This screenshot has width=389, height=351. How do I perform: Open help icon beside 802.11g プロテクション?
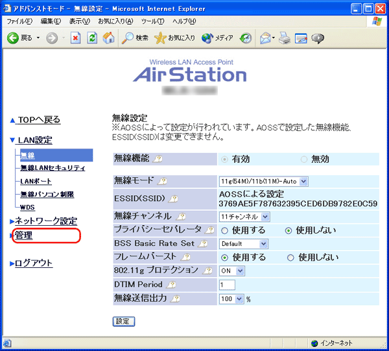207,271
